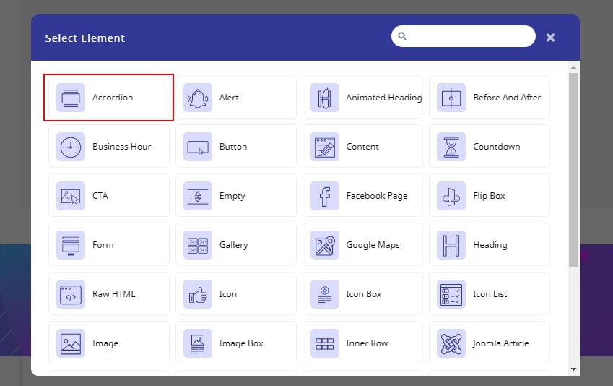This screenshot has width=613, height=386.
Task: Click the Empty label text
Action: [x=232, y=196]
